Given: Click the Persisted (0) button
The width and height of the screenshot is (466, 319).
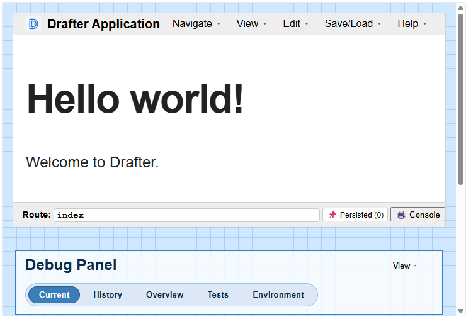Looking at the screenshot, I should coord(355,215).
